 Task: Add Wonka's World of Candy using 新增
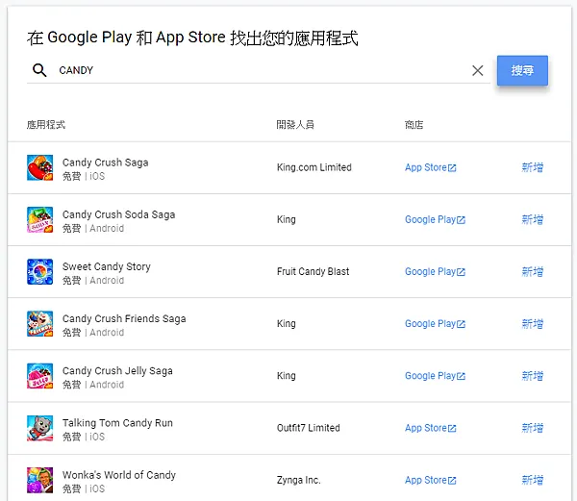pyautogui.click(x=532, y=480)
